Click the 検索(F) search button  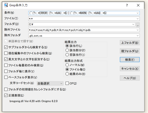(130, 60)
